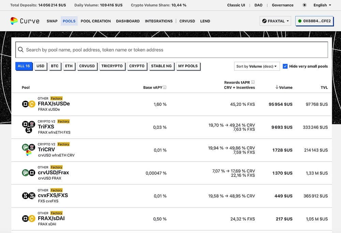Click the Fraxtal network icon
The width and height of the screenshot is (341, 233).
[x=265, y=21]
